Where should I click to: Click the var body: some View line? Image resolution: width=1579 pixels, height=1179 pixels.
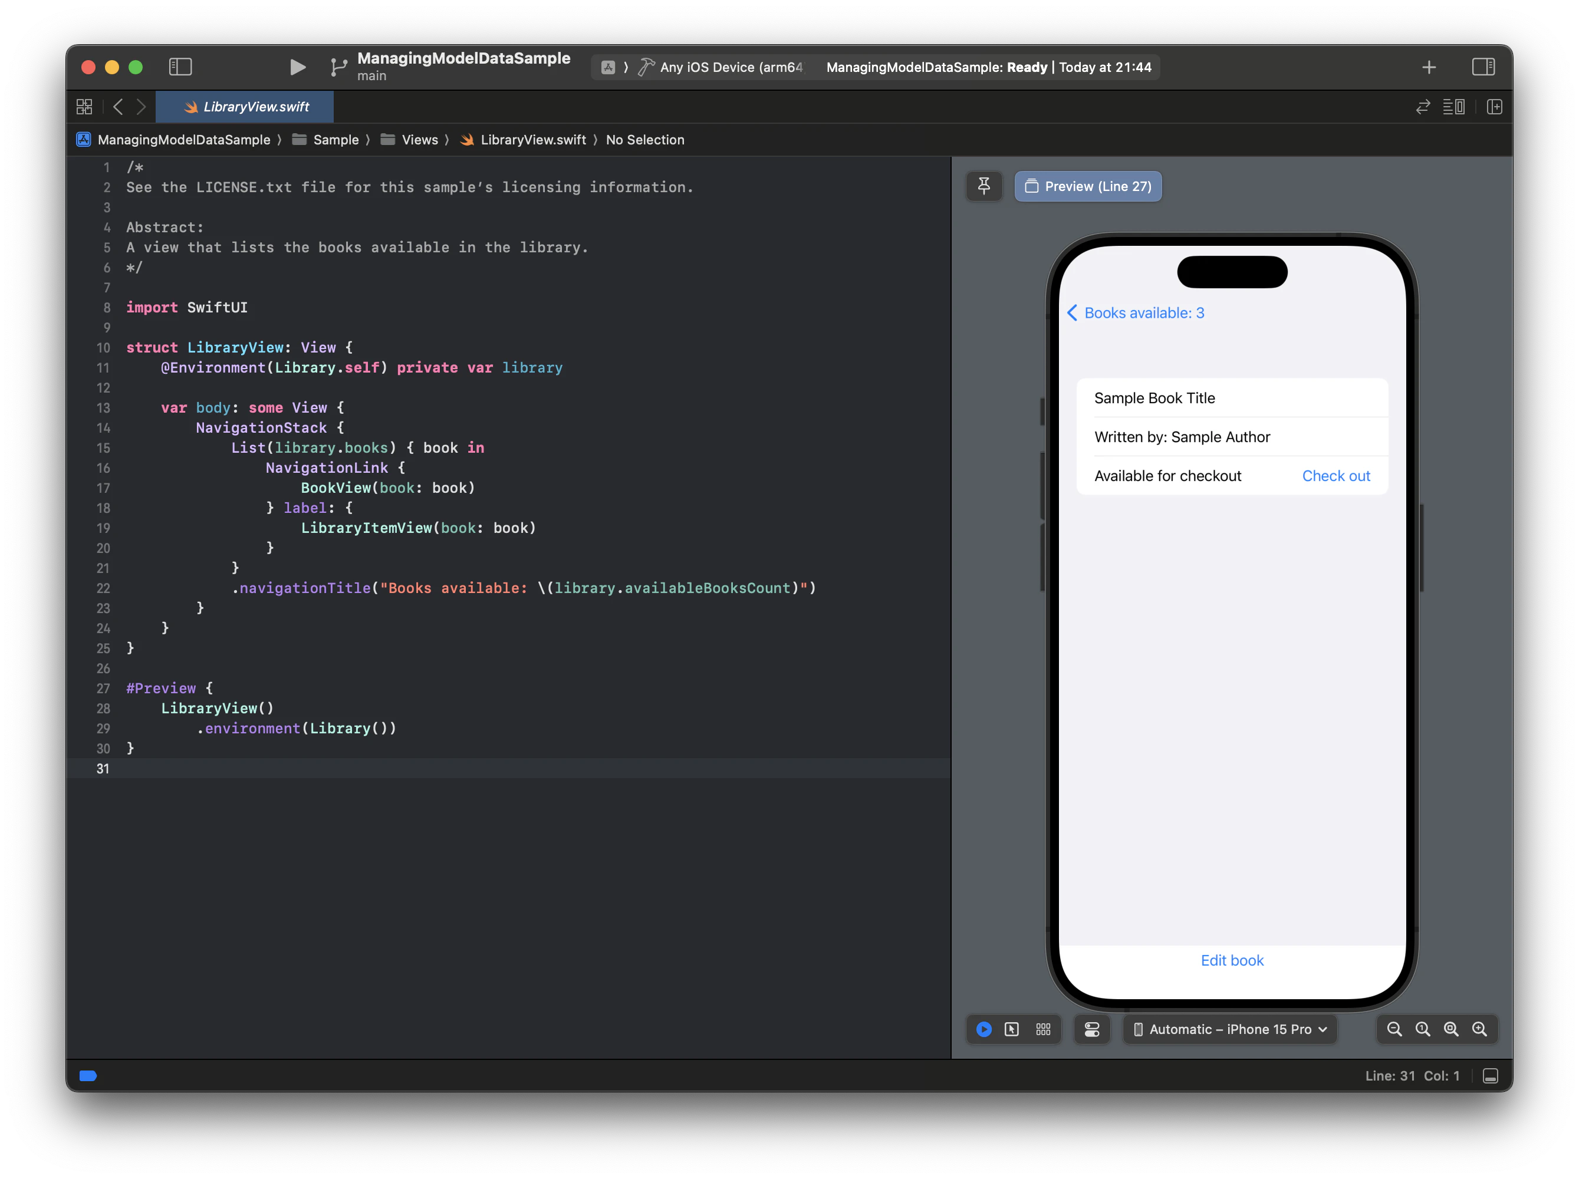253,407
